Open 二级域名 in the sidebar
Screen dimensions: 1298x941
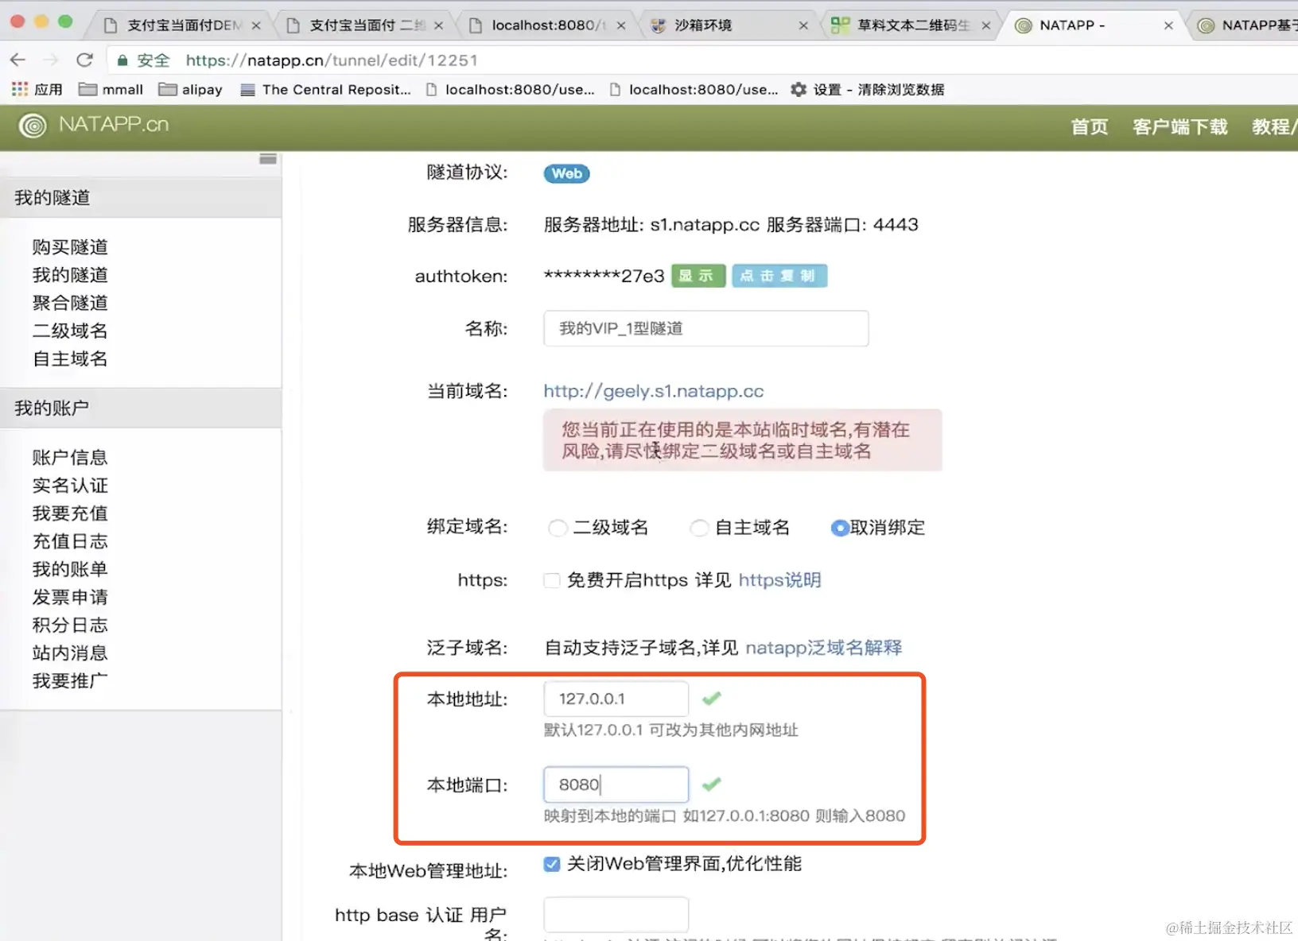[x=70, y=331]
